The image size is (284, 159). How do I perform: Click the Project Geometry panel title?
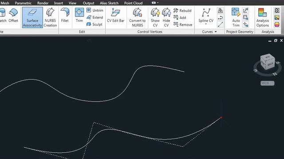(x=240, y=32)
